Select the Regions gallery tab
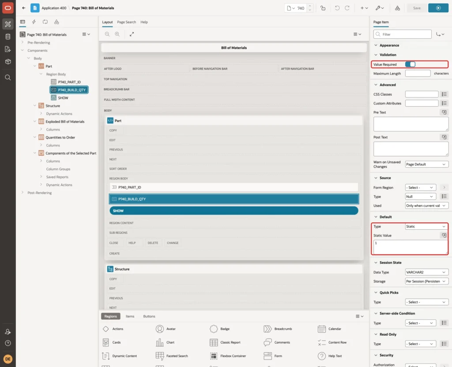This screenshot has width=452, height=367. point(110,316)
